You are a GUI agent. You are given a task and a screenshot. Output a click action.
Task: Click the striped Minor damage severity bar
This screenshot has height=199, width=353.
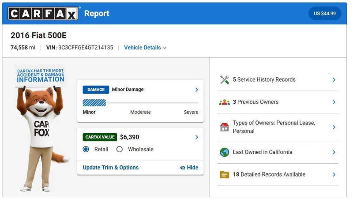pyautogui.click(x=94, y=103)
